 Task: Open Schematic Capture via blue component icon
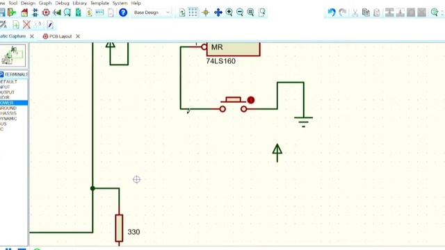tap(35, 12)
